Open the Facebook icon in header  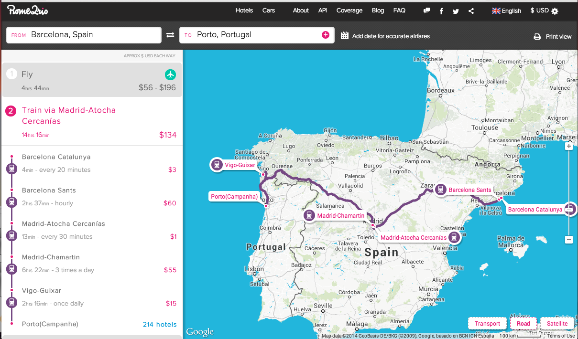(x=441, y=11)
